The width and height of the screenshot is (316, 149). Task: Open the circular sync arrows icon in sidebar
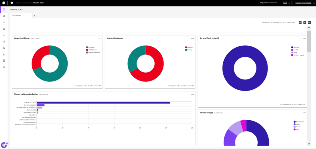coord(4,48)
